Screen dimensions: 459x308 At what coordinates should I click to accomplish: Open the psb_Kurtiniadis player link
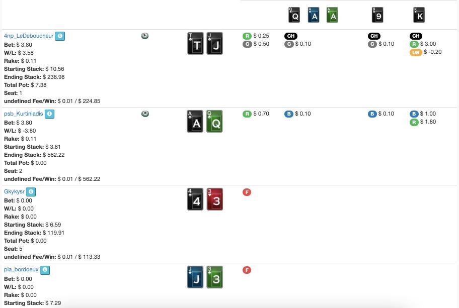click(24, 114)
